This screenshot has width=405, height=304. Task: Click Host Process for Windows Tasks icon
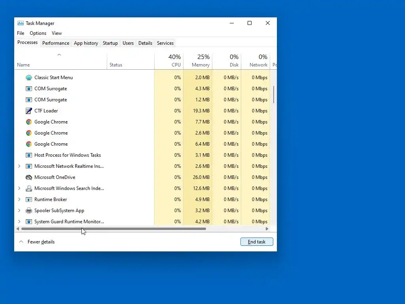pyautogui.click(x=28, y=155)
